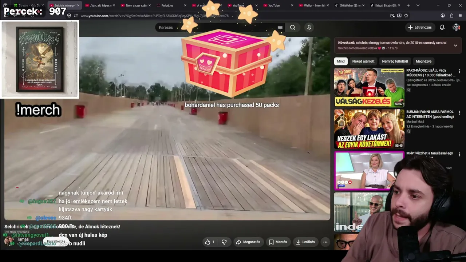The width and height of the screenshot is (466, 262).
Task: Select the Neked ajánlott filter chip
Action: point(363,61)
